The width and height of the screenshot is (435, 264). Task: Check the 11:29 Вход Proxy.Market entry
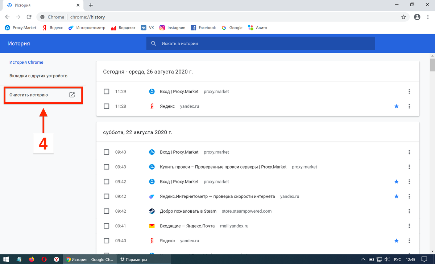click(x=106, y=91)
